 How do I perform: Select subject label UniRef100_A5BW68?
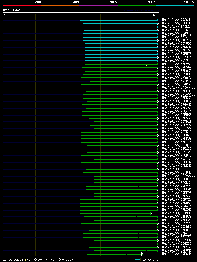click(x=177, y=115)
